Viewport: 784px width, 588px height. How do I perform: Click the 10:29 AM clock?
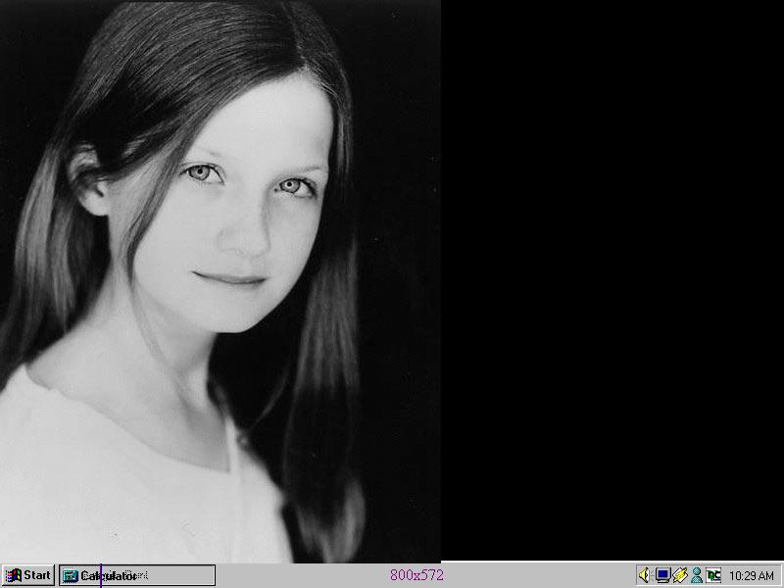click(x=752, y=576)
